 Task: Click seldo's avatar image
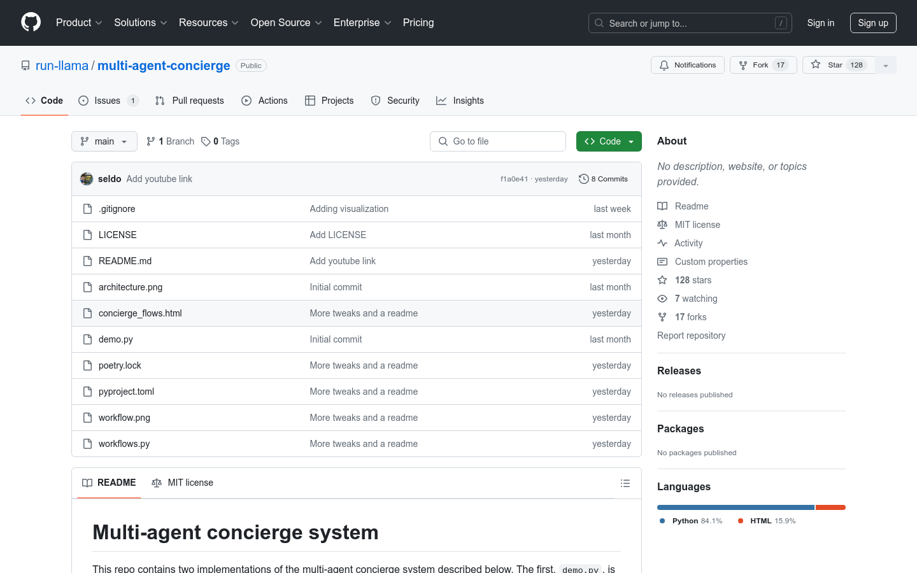pyautogui.click(x=87, y=179)
